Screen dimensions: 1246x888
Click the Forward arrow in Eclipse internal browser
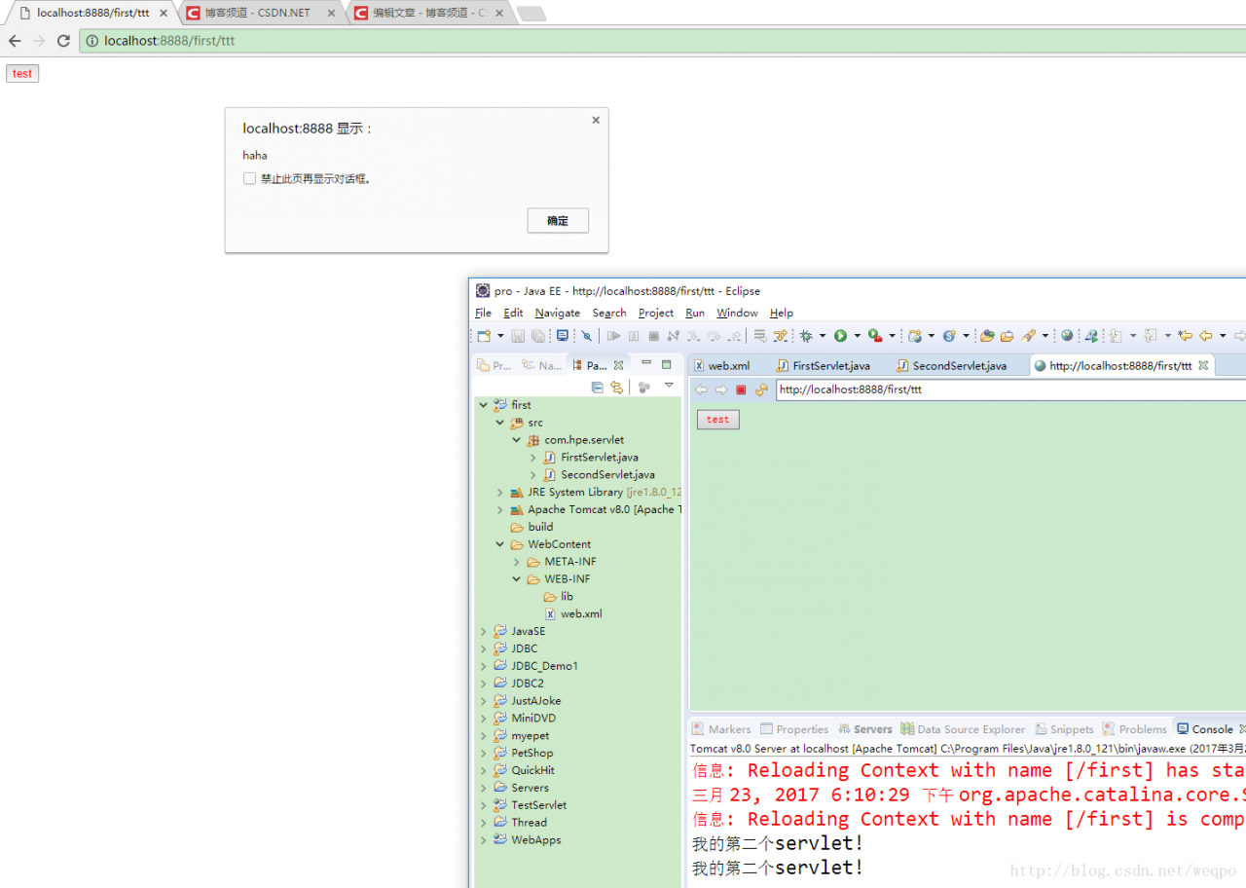(720, 389)
